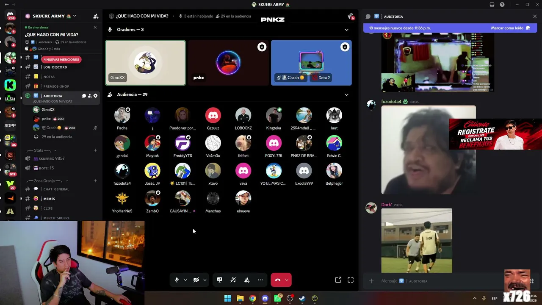Open Dark' soccer video attachment
Image resolution: width=542 pixels, height=305 pixels.
pos(417,241)
